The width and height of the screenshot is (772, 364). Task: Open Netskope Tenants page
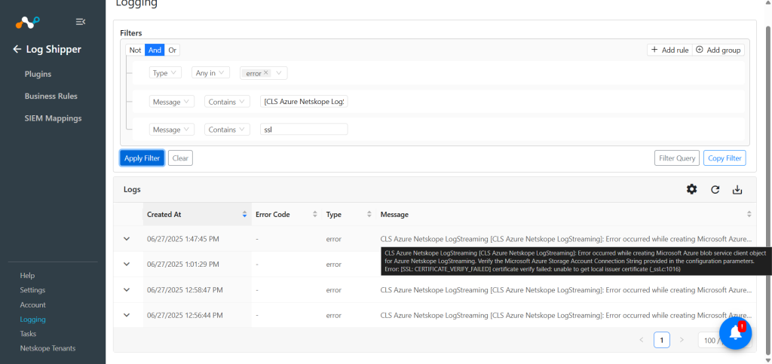pyautogui.click(x=47, y=348)
